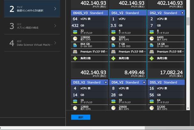Click the 402,140.93 price on E64IS_V3
Screen dimensions: 194x130
(93, 72)
